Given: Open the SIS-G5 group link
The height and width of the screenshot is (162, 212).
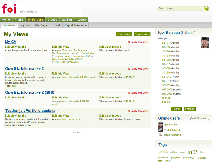Looking at the screenshot, I should (x=166, y=56).
